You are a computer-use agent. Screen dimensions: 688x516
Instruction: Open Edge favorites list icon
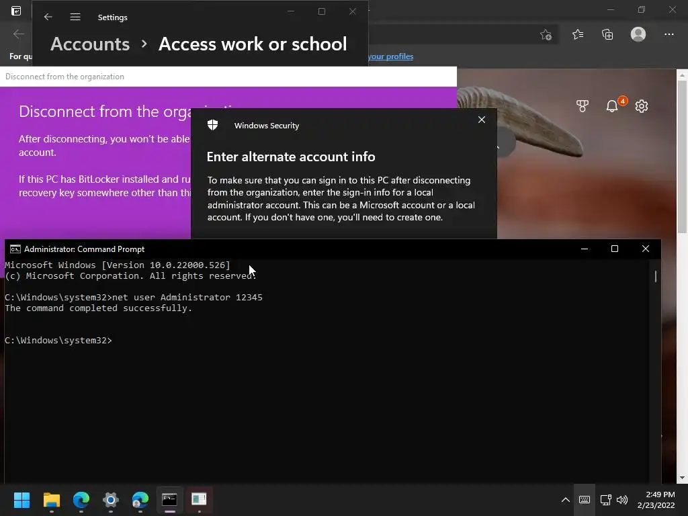[x=578, y=34]
